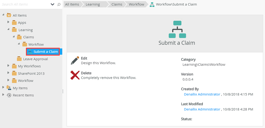The image size is (265, 128).
Task: Click the Submit a Claim workflow tree icon
Action: [30, 51]
